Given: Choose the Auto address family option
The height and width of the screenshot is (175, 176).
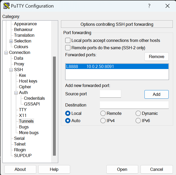Looking at the screenshot, I should click(x=68, y=121).
